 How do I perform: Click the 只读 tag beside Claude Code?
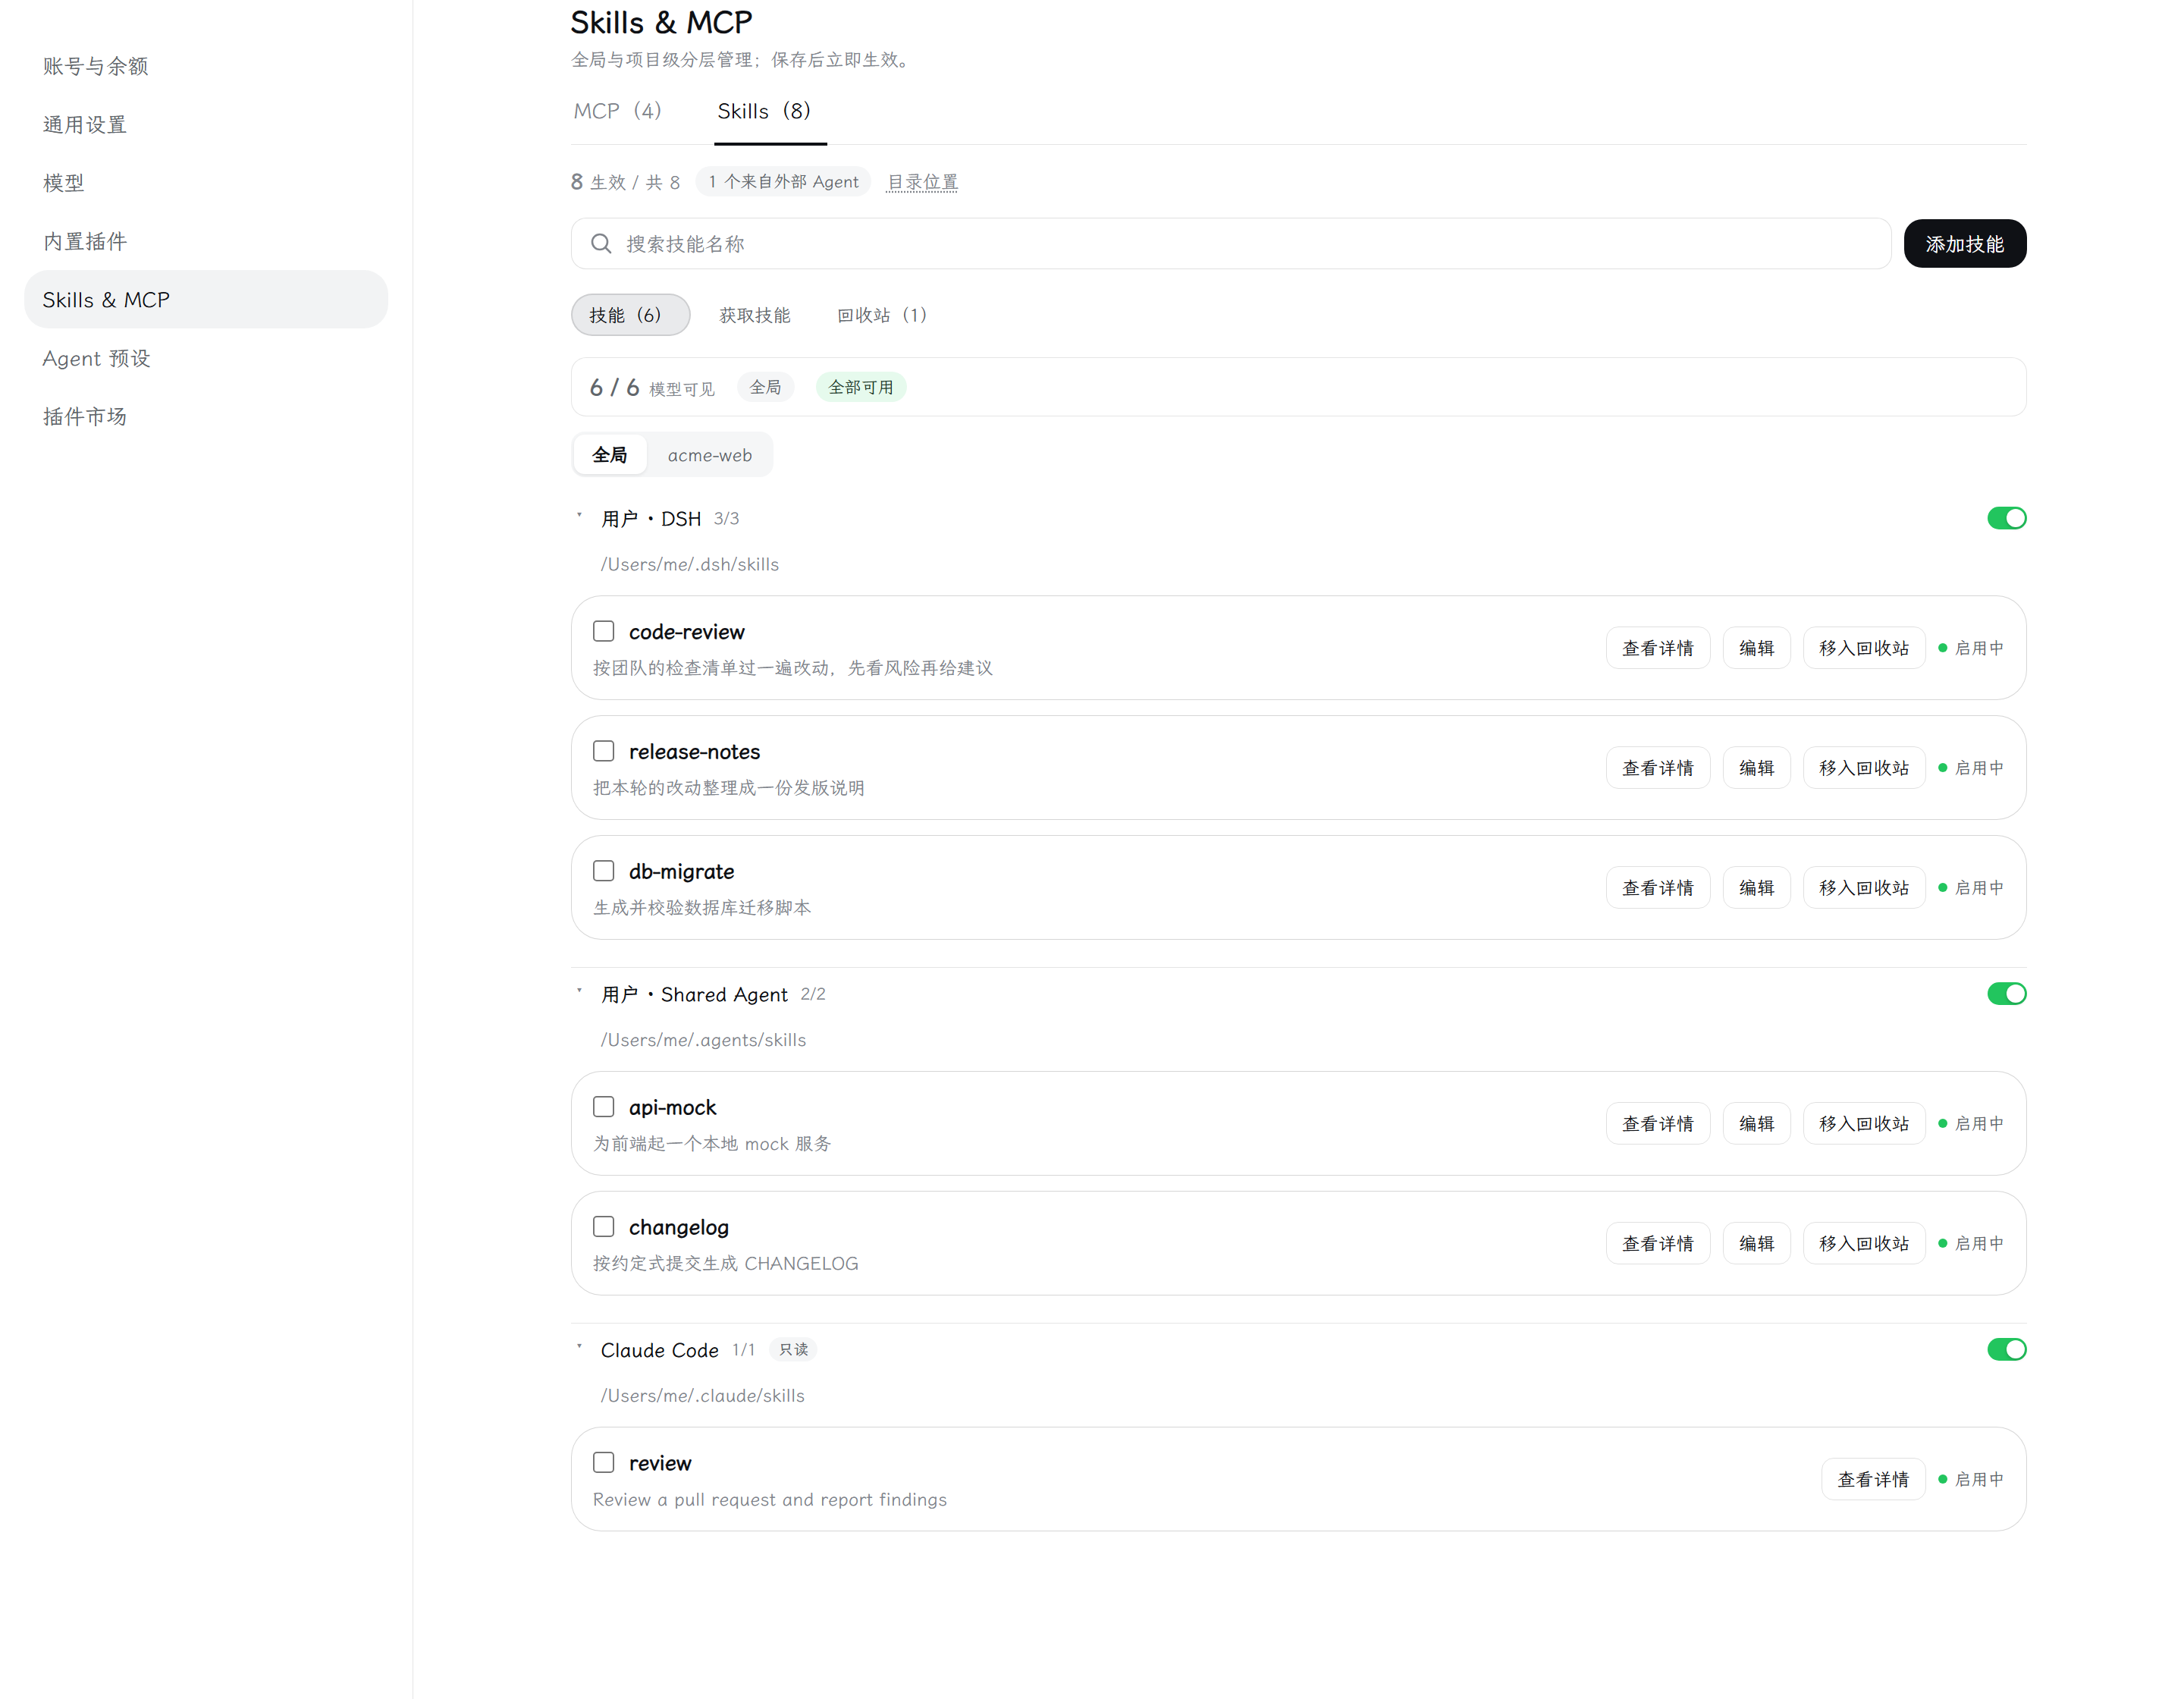794,1350
